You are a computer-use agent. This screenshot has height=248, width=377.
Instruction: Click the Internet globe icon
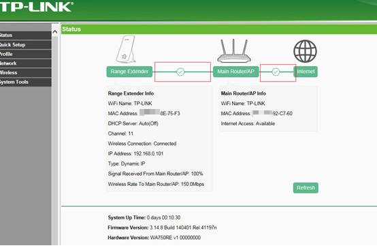coord(305,51)
